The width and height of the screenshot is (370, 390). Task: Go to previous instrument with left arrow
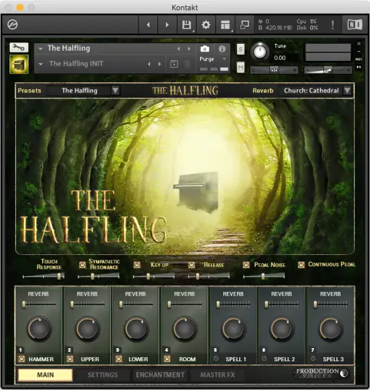pos(148,25)
